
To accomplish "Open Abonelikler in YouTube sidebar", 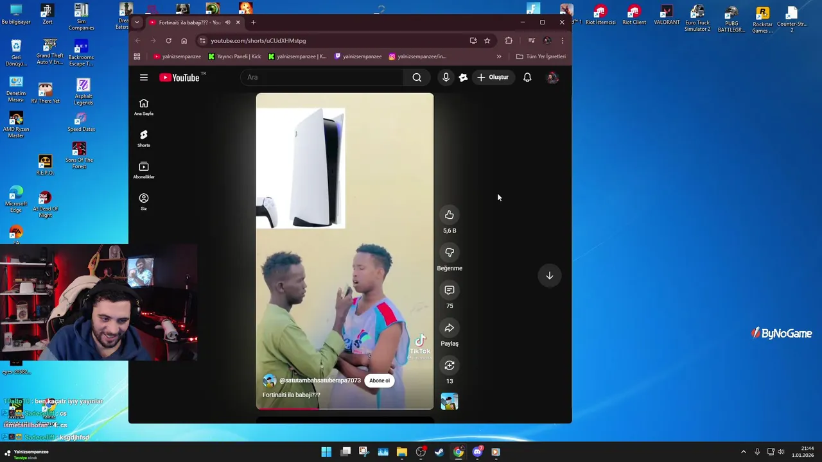I will coord(144,170).
